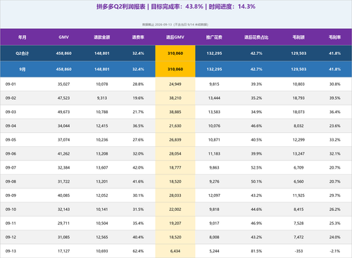Select the 退款金额 column header
352x258 pixels.
102,37
